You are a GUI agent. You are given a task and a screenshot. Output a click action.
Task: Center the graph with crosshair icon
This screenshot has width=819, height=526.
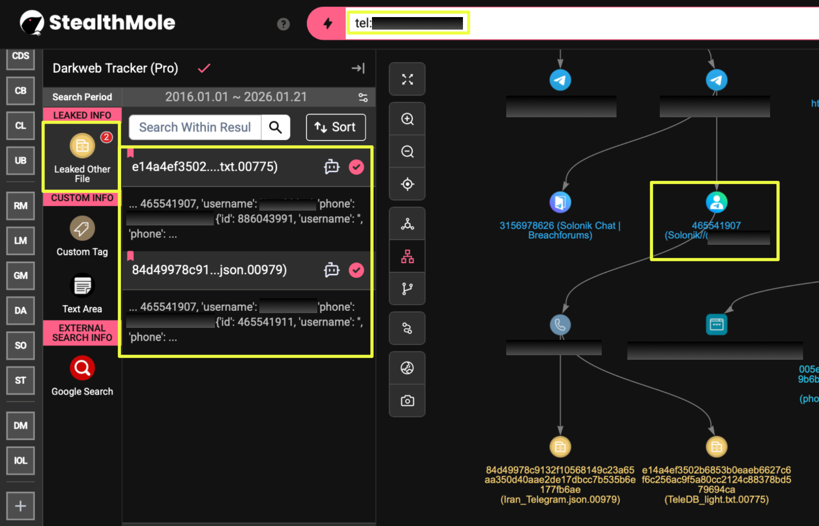(407, 184)
